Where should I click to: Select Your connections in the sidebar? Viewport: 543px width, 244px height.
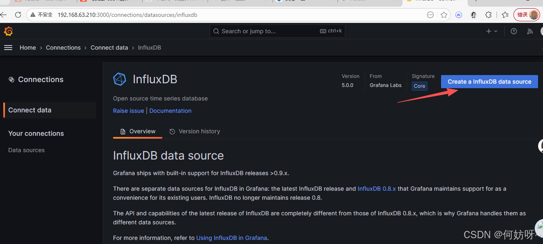[36, 133]
